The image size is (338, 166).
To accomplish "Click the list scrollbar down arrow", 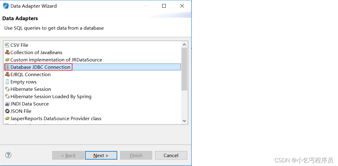I will tap(184, 121).
